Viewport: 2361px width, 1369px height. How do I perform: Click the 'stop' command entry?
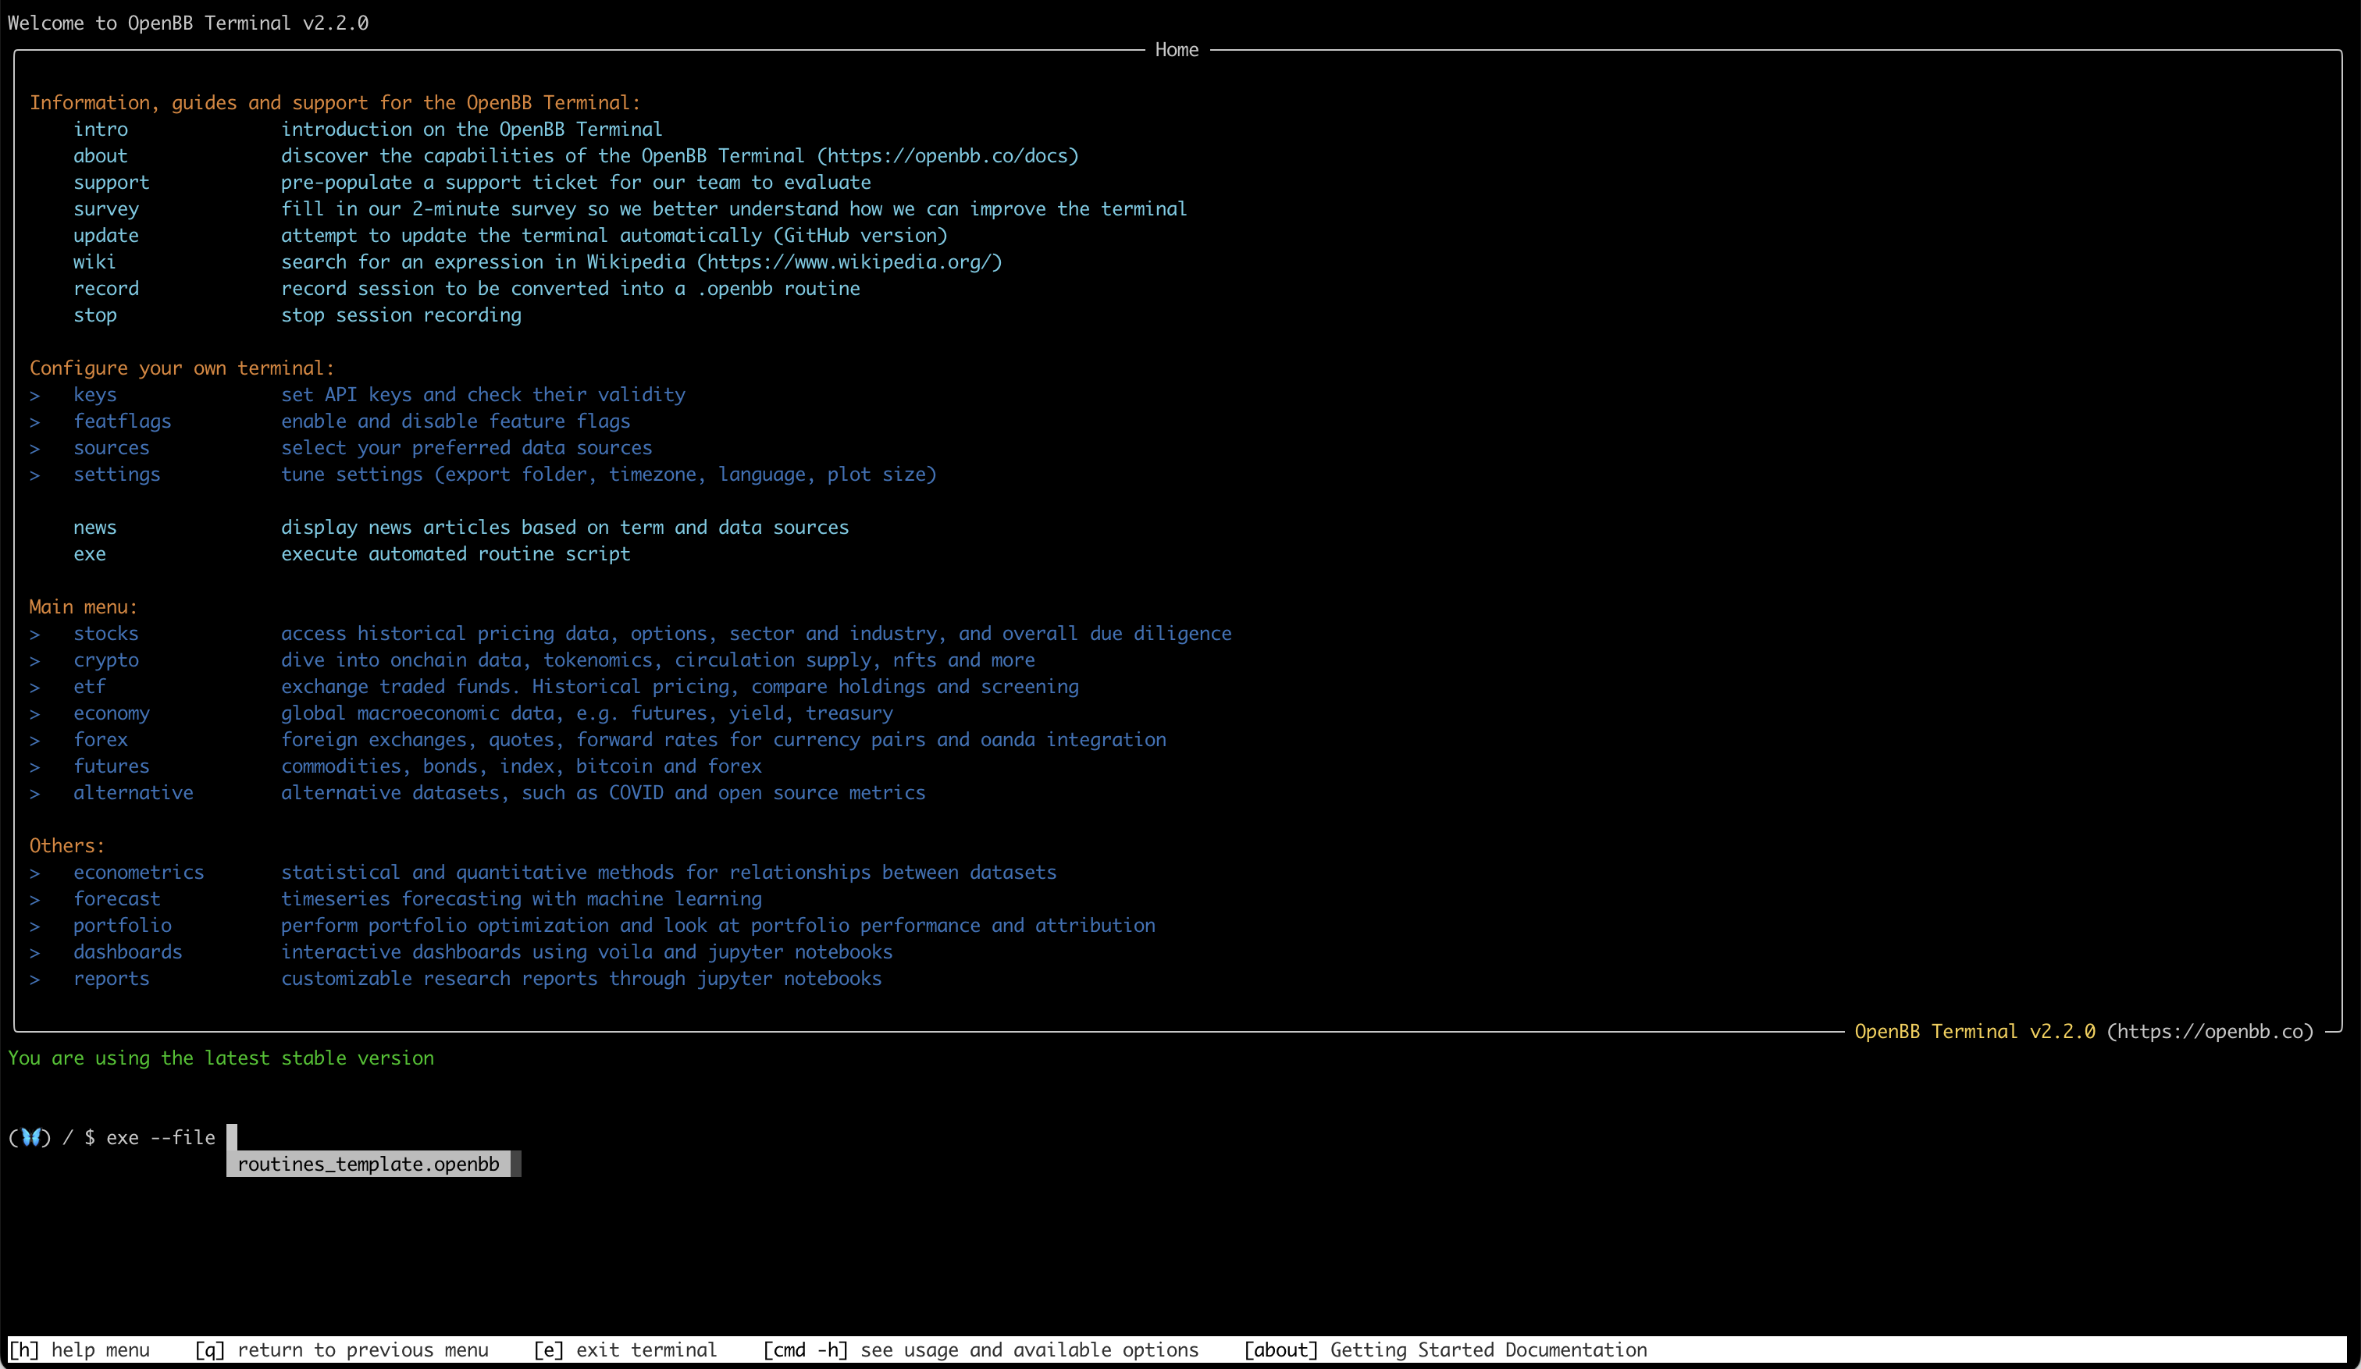click(94, 315)
